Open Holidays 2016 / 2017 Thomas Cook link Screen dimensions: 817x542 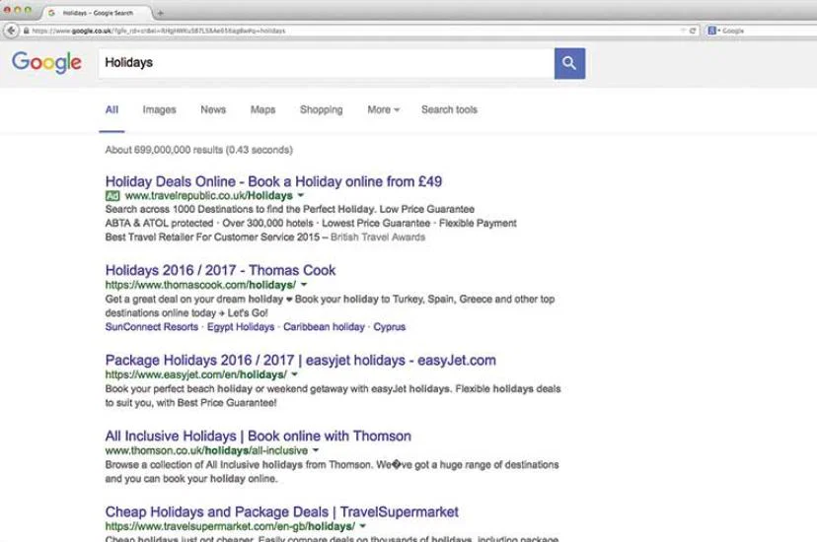click(x=220, y=270)
